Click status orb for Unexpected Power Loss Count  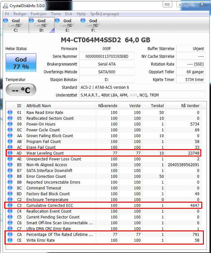[10, 159]
